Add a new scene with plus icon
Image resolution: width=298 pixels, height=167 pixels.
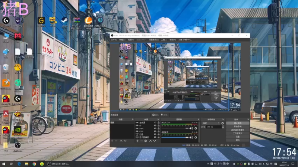112,141
